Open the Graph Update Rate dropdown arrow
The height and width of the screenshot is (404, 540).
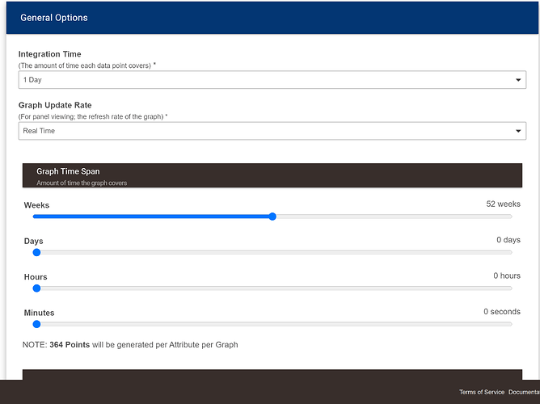pos(518,131)
